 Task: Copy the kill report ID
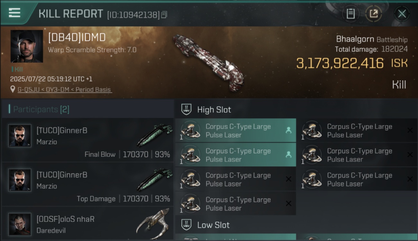point(164,15)
